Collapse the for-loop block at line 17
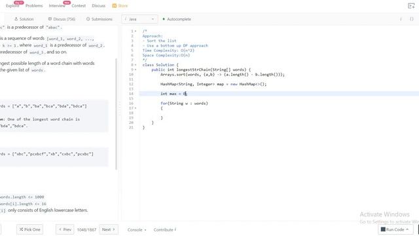Screen dimensions: 419x236 (x=136, y=108)
